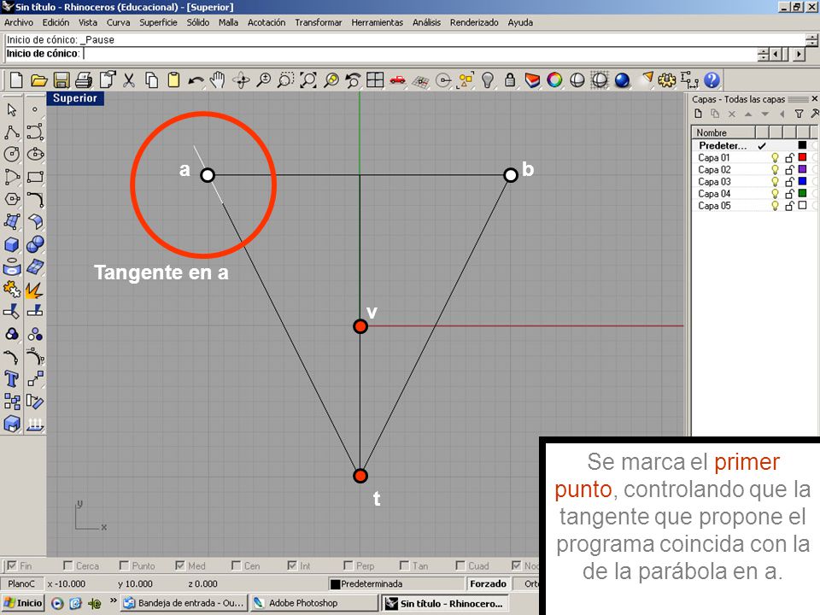Screen dimensions: 820x615
Task: Select the Capa 02 layer row
Action: point(753,169)
